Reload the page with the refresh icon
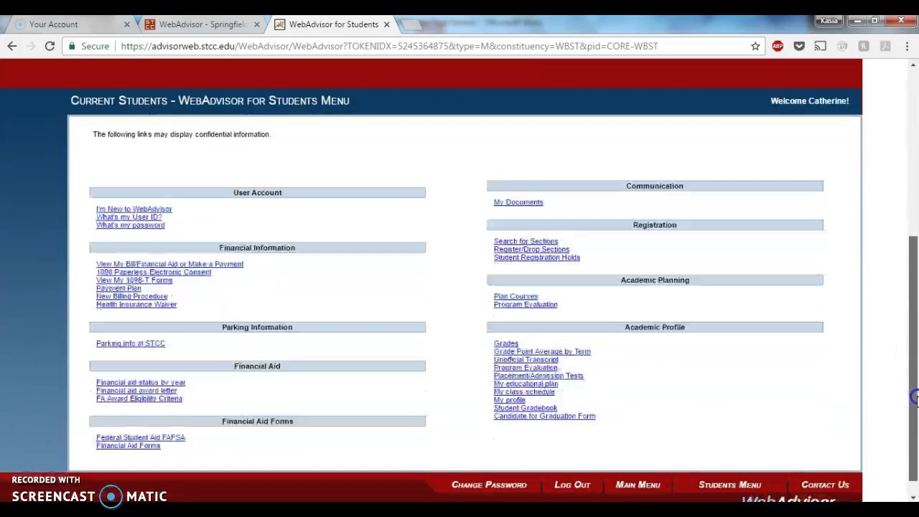The height and width of the screenshot is (517, 919). coord(50,46)
